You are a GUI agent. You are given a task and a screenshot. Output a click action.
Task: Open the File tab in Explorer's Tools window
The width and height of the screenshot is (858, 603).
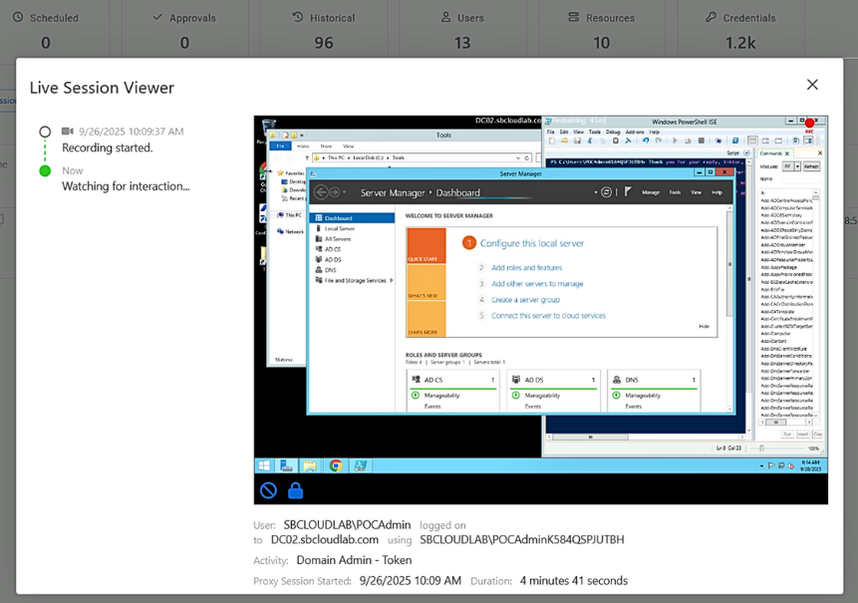pos(280,147)
